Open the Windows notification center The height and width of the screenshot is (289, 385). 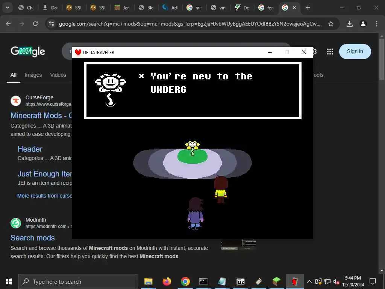[373, 281]
